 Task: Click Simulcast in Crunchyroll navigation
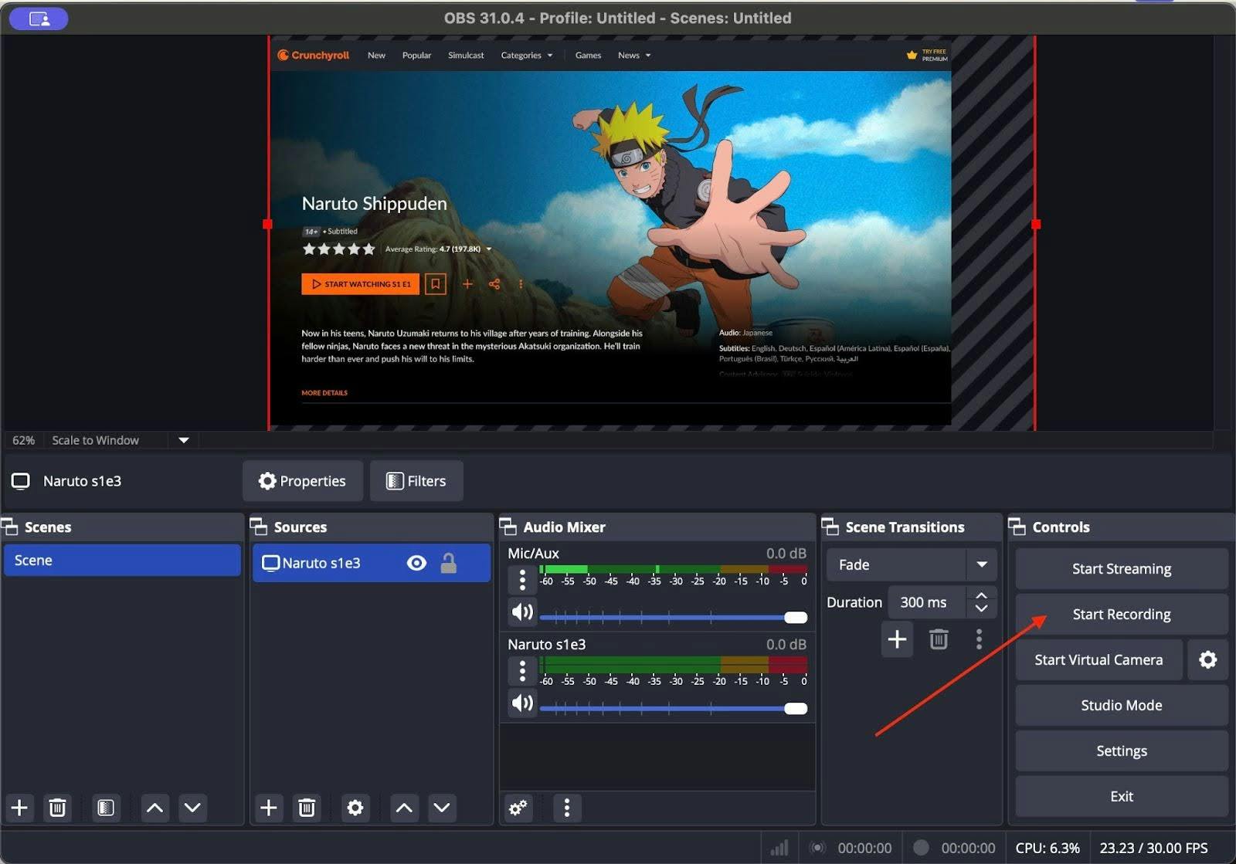tap(466, 56)
